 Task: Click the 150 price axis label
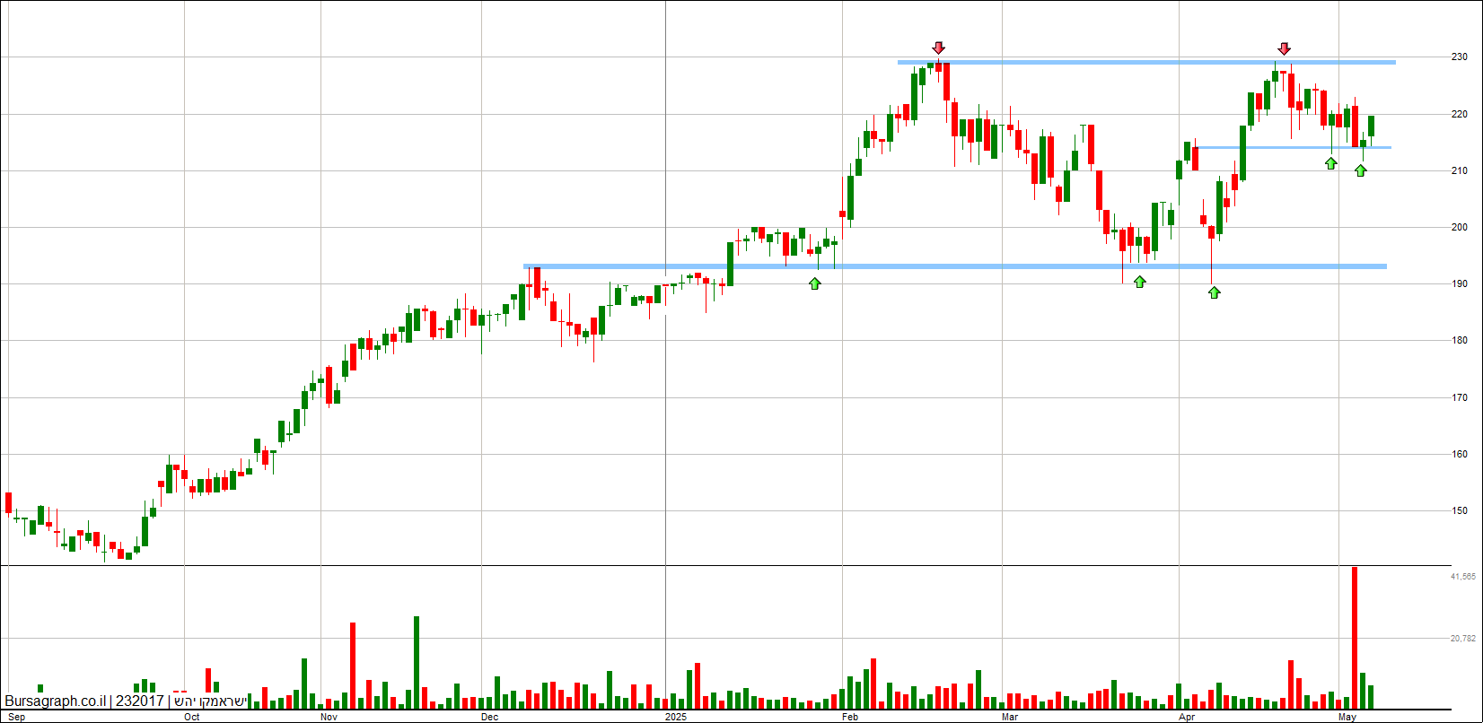pyautogui.click(x=1459, y=510)
